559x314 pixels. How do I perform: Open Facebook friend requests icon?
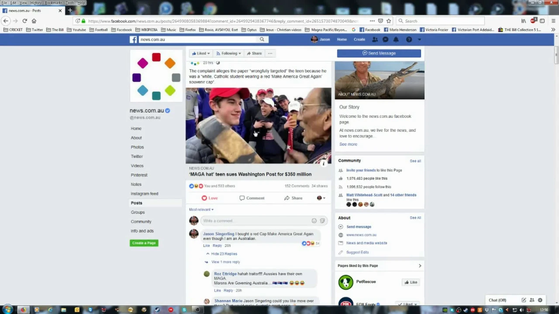pos(375,39)
